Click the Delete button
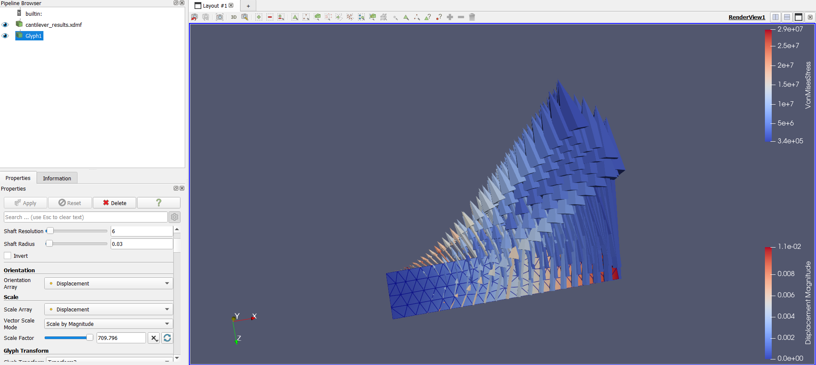The width and height of the screenshot is (816, 365). (x=115, y=203)
